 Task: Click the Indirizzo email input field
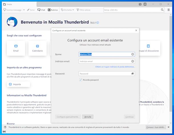click(107, 61)
